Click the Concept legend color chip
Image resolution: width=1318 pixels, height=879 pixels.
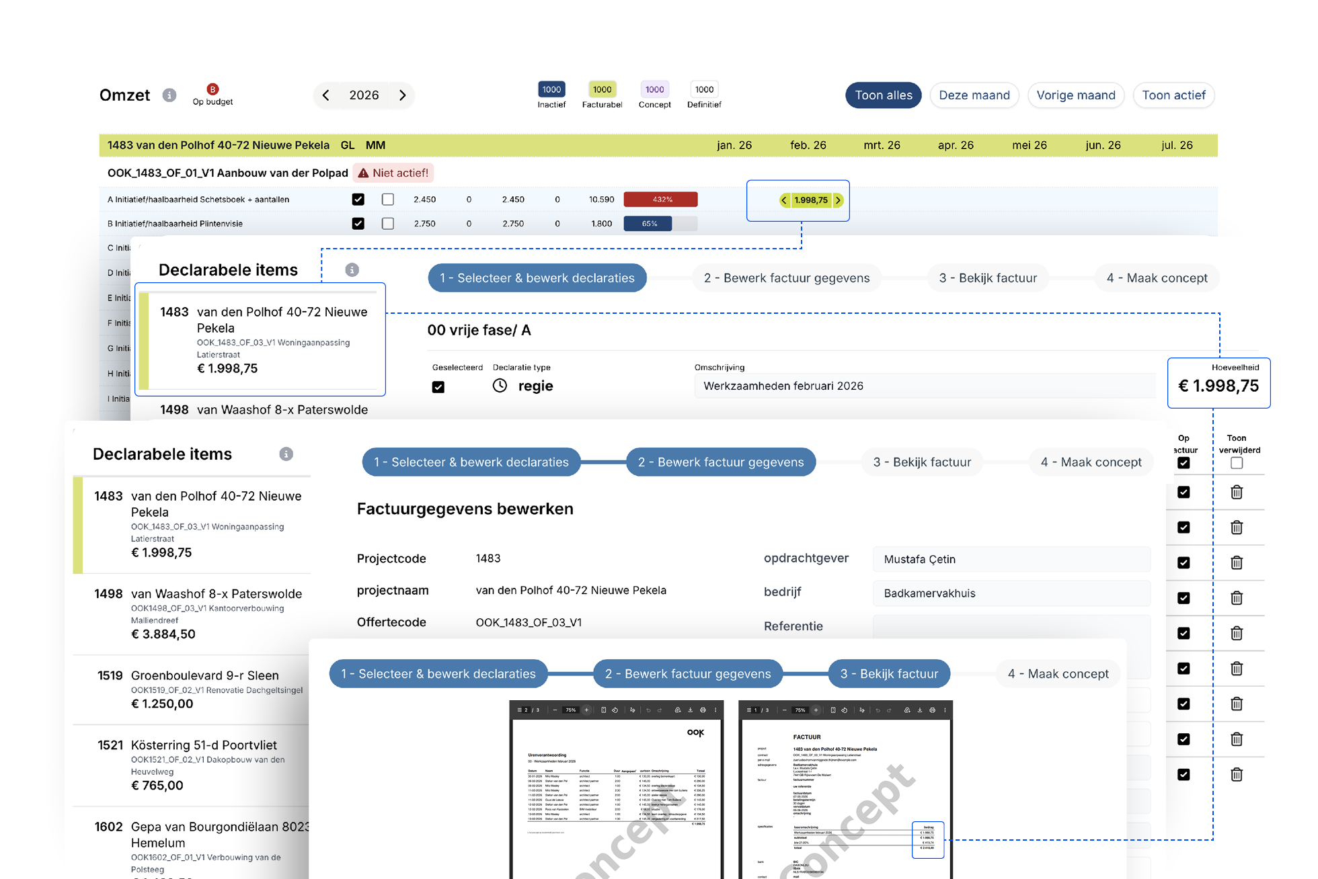point(654,89)
